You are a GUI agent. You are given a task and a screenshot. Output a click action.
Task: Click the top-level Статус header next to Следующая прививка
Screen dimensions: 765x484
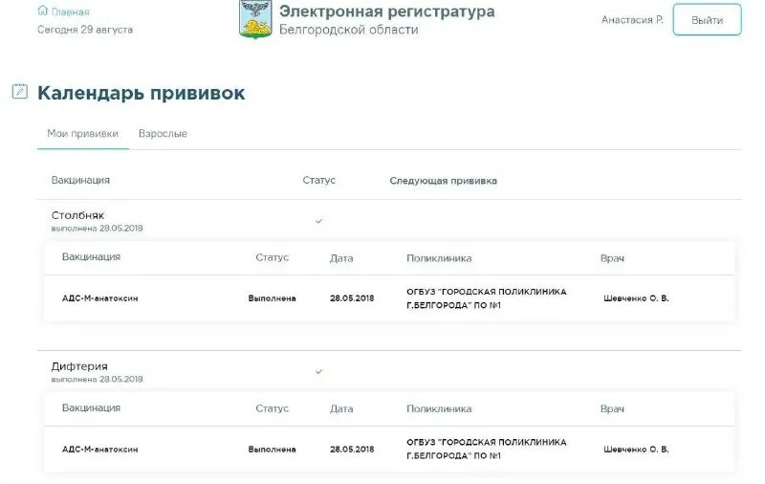click(x=319, y=180)
